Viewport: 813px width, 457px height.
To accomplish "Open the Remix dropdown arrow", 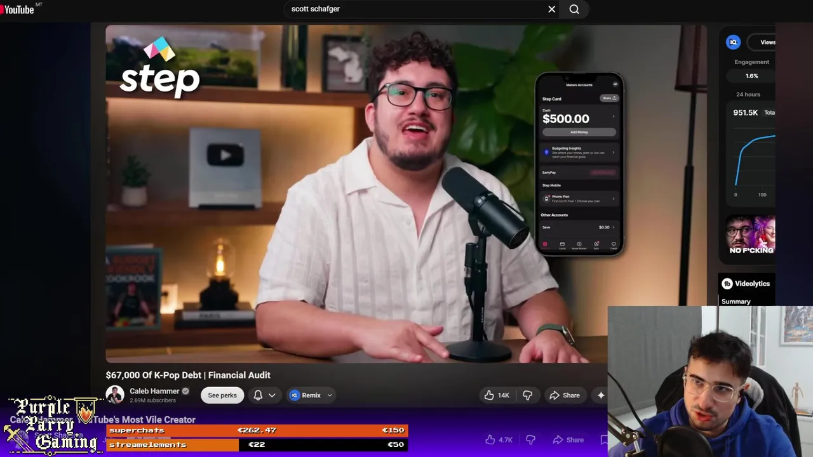I will coord(330,395).
